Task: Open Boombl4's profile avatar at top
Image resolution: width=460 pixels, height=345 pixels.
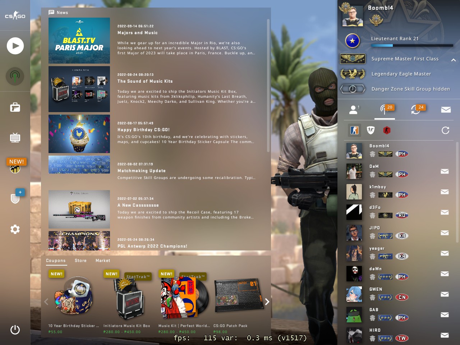Action: [x=353, y=16]
